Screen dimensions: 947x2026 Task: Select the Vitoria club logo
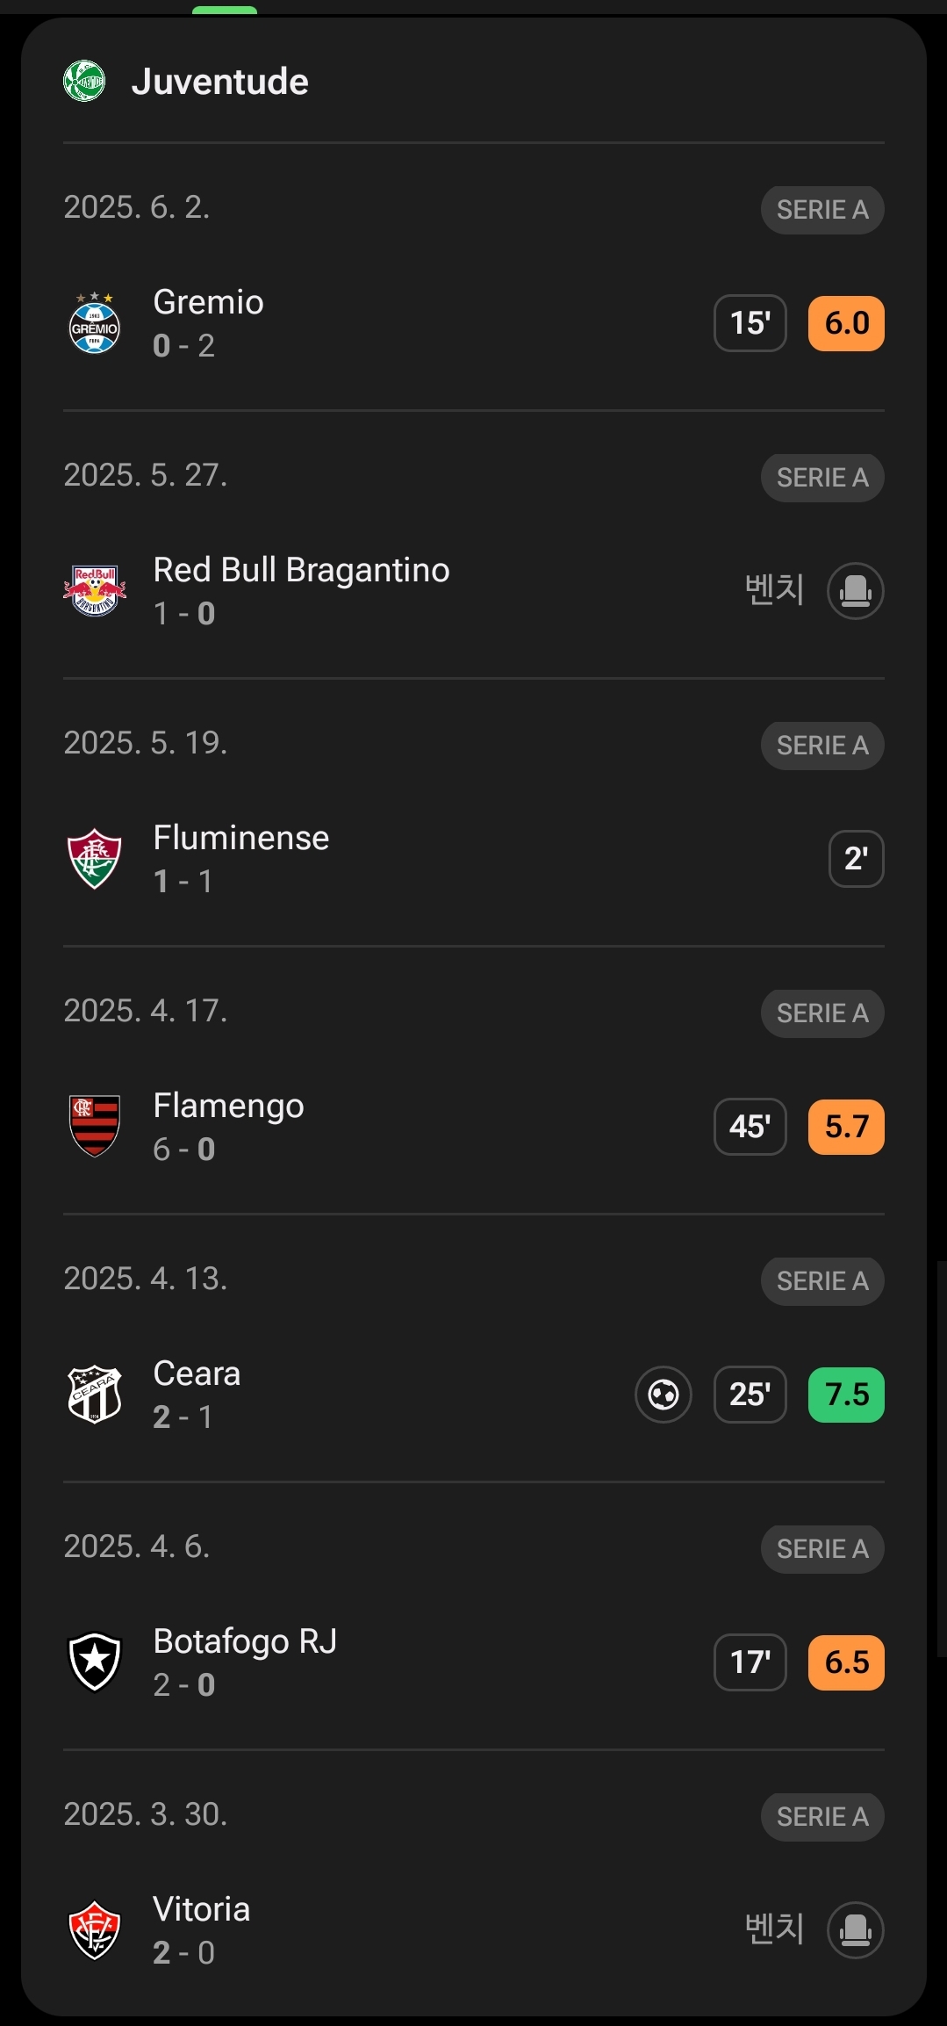pyautogui.click(x=95, y=1930)
